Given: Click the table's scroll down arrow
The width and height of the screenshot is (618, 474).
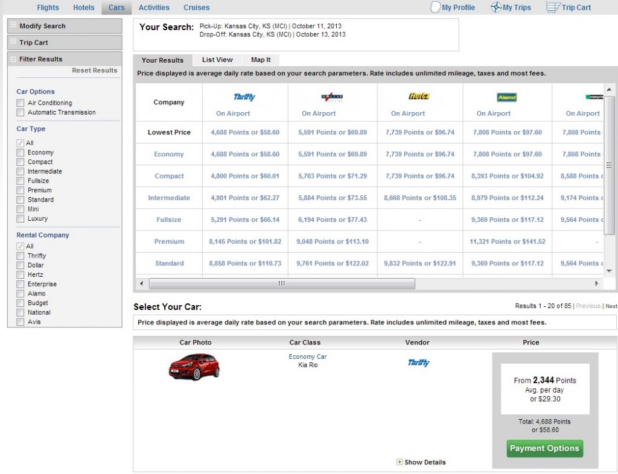Looking at the screenshot, I should (x=609, y=271).
